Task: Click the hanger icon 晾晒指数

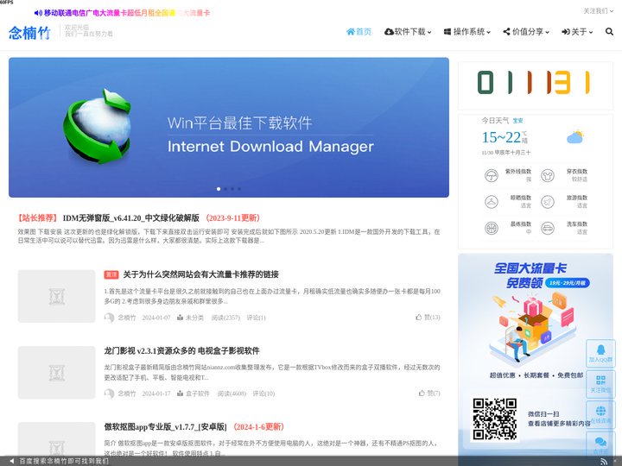Action: pos(492,202)
